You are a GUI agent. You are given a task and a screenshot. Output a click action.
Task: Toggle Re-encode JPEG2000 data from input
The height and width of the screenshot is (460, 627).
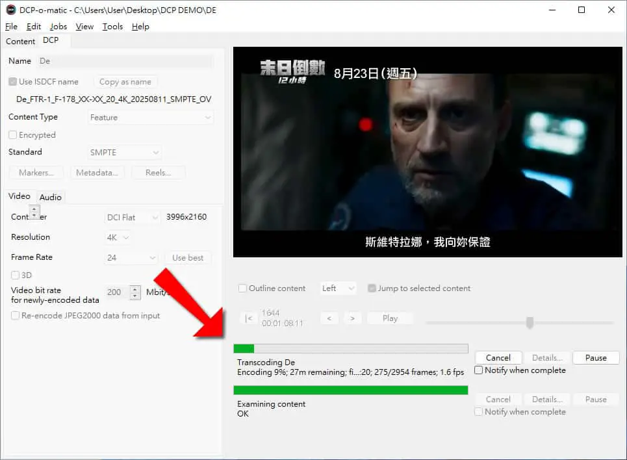point(15,316)
